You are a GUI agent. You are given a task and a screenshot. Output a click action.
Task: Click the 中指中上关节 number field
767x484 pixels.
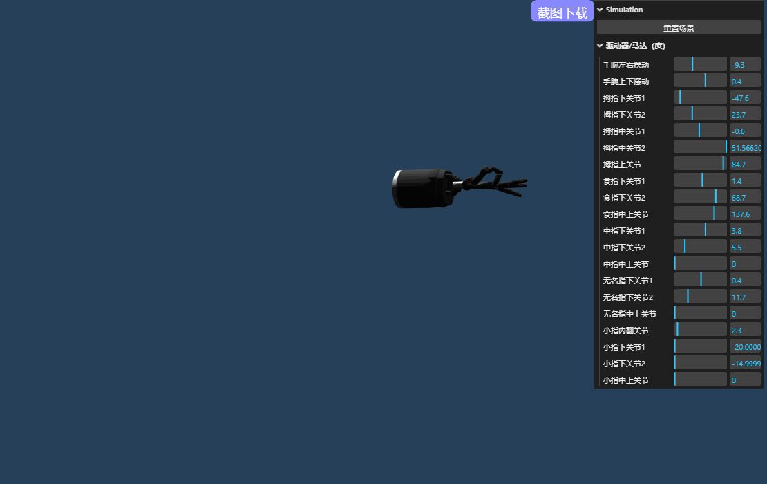tap(745, 263)
